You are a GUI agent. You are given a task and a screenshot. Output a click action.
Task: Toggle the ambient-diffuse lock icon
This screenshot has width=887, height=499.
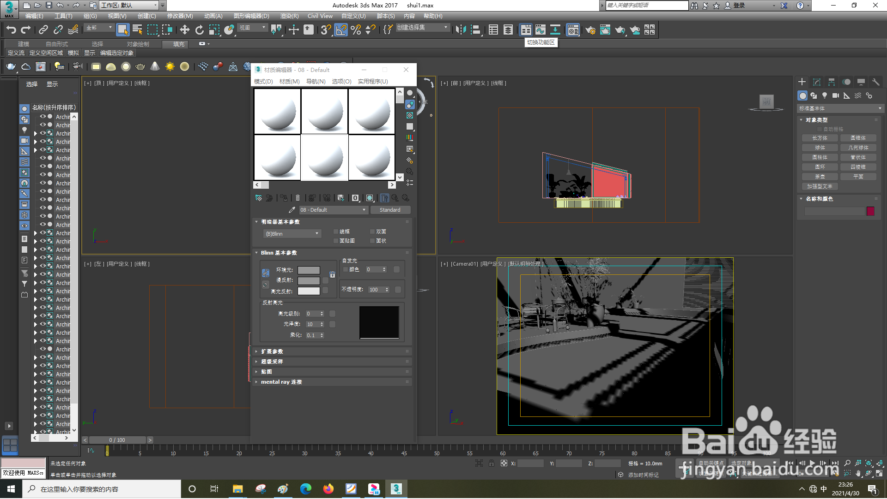pos(332,274)
